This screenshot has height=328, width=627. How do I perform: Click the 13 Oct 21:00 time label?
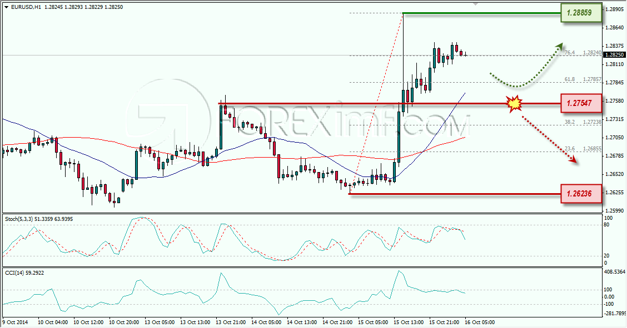pos(231,322)
